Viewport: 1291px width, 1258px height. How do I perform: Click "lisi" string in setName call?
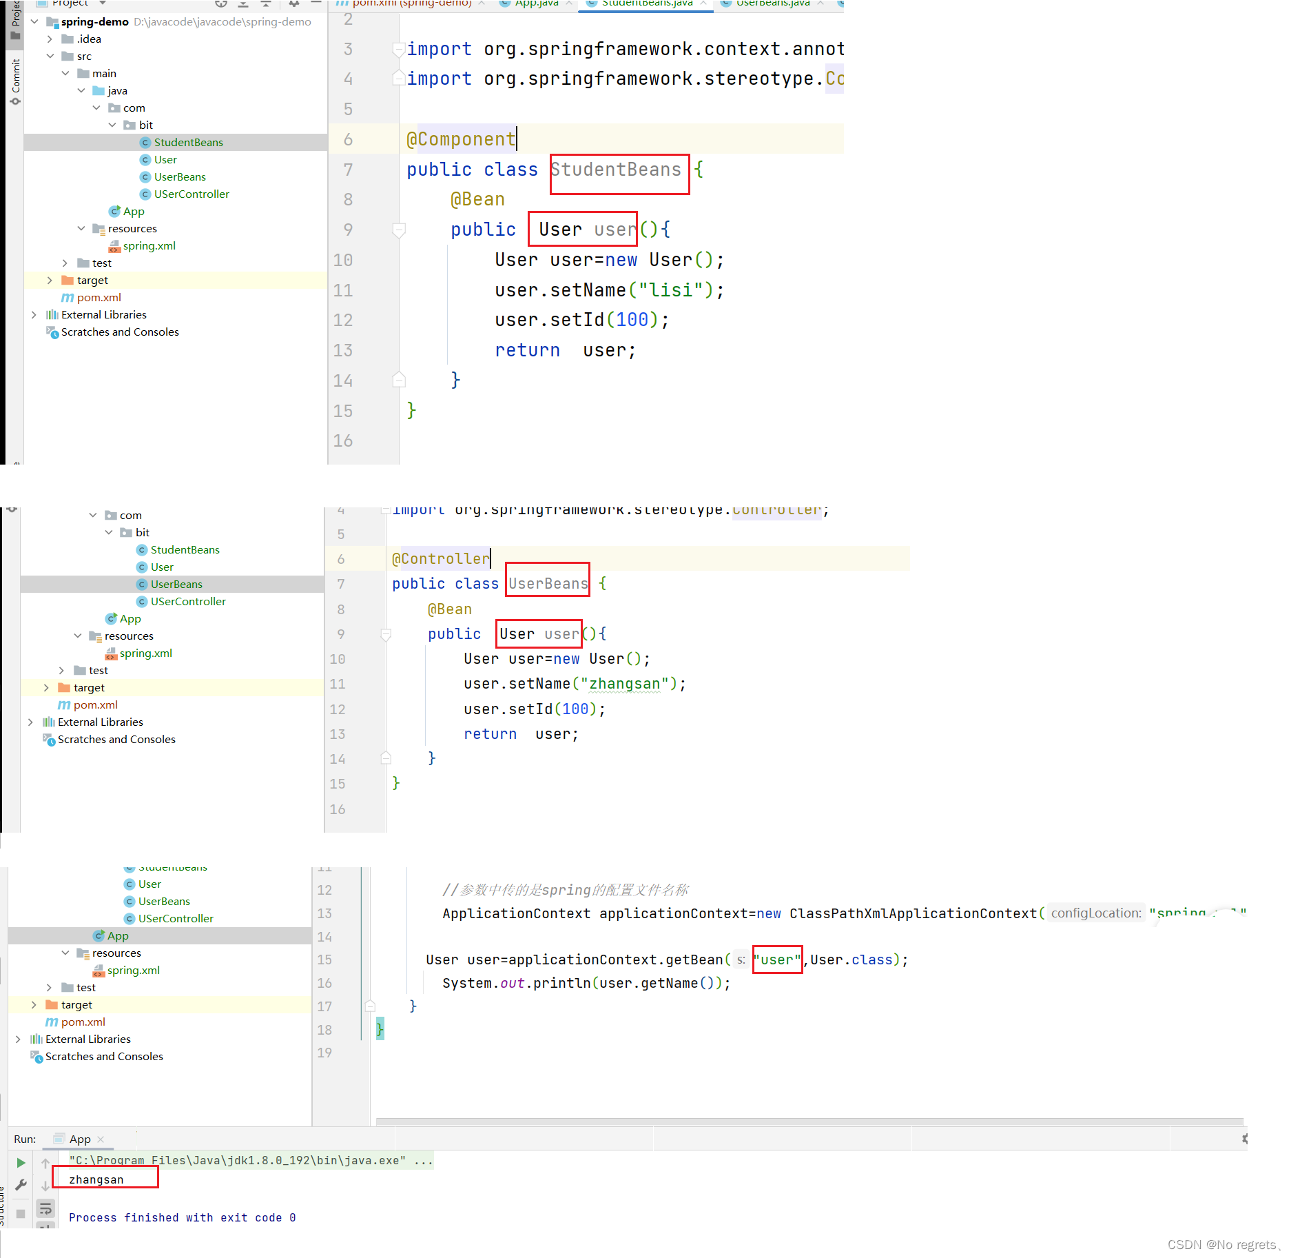point(672,290)
